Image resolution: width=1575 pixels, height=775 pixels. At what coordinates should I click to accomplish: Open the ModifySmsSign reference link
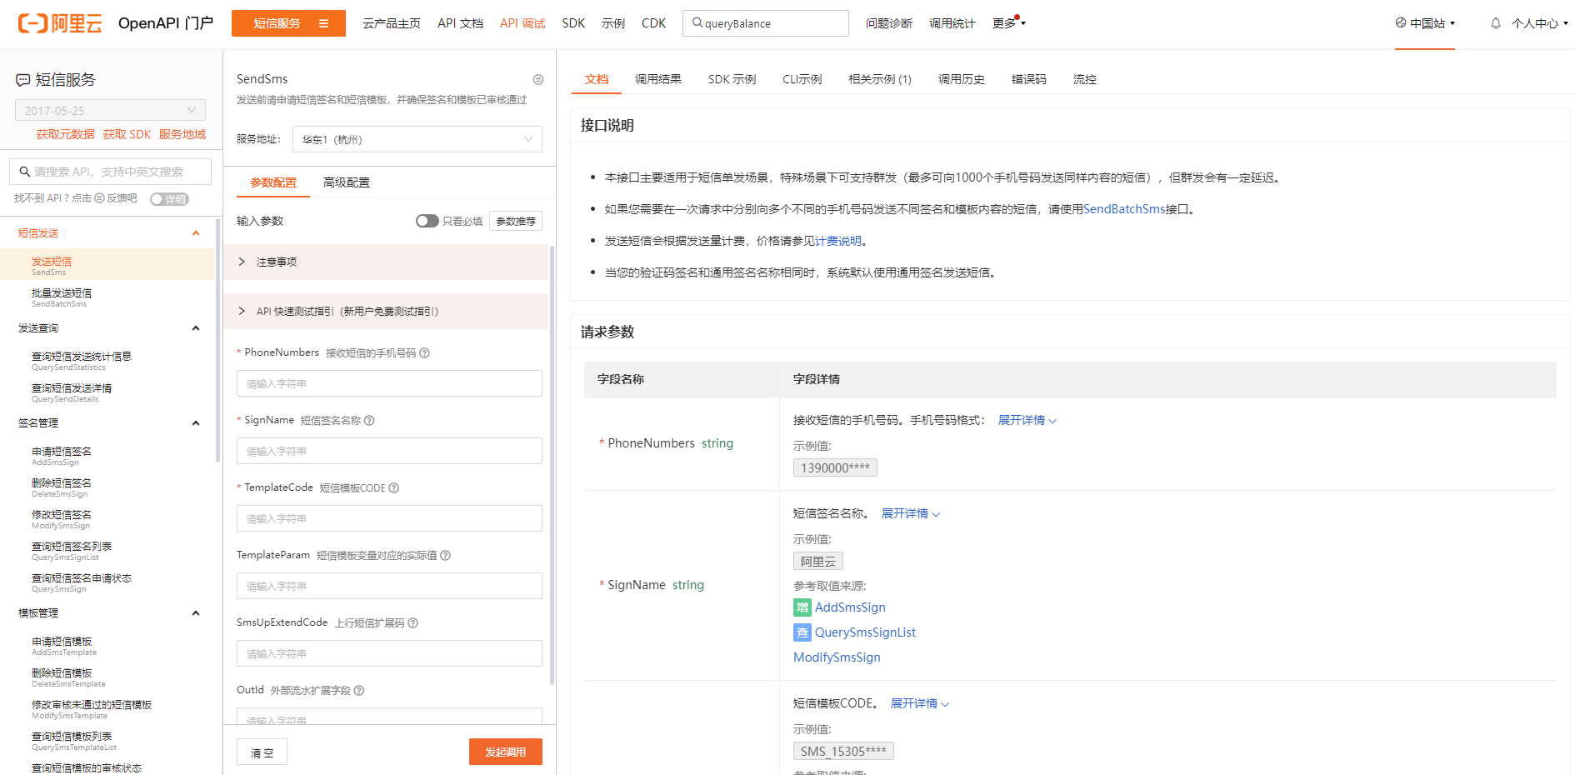click(837, 657)
